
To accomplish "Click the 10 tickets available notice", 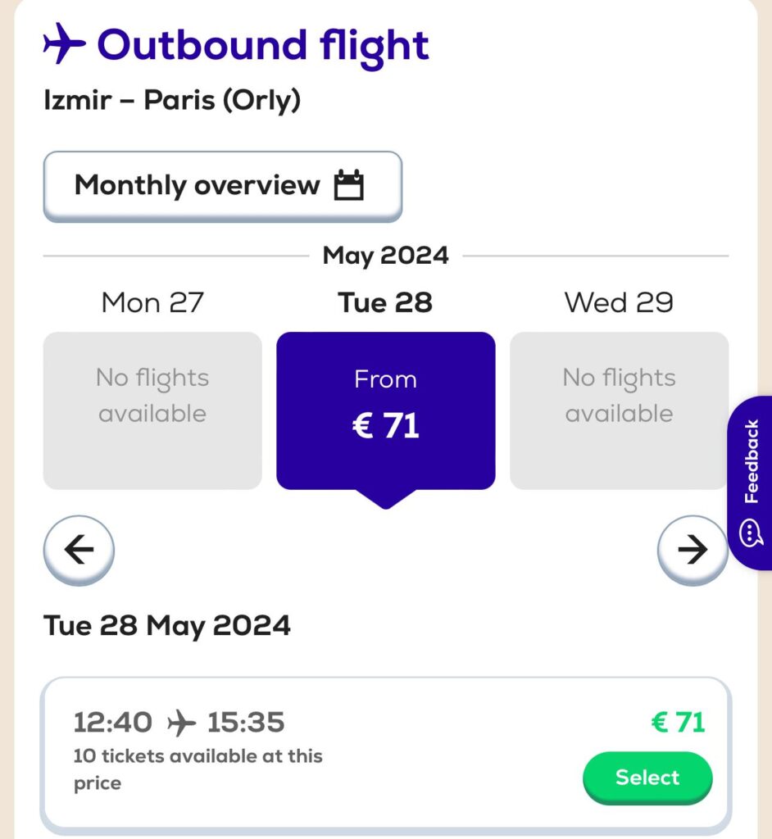I will tap(198, 769).
